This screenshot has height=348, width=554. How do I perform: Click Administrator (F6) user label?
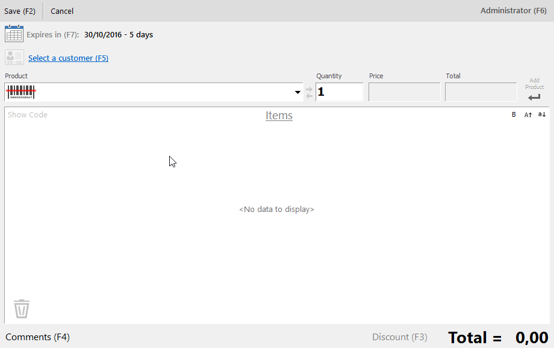tap(514, 11)
